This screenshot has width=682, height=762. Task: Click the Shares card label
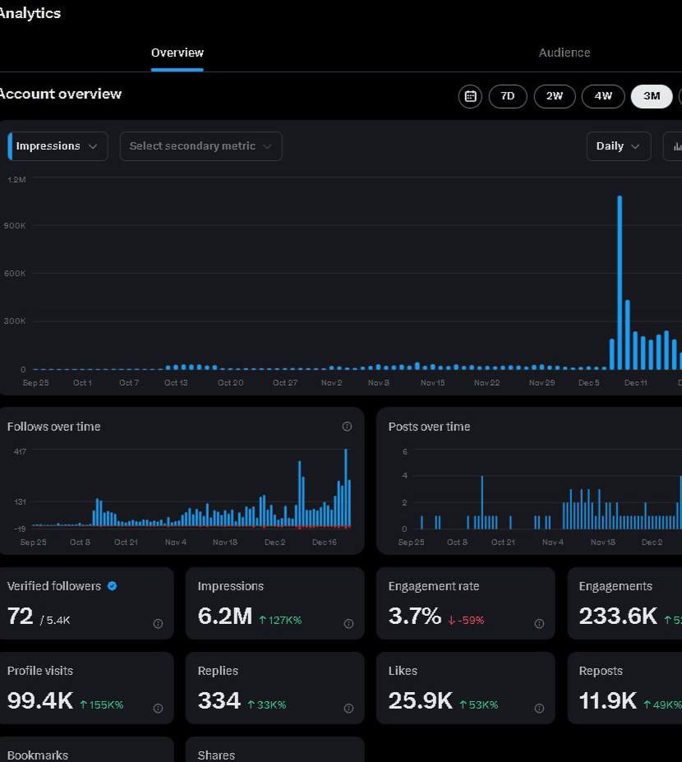pos(216,755)
